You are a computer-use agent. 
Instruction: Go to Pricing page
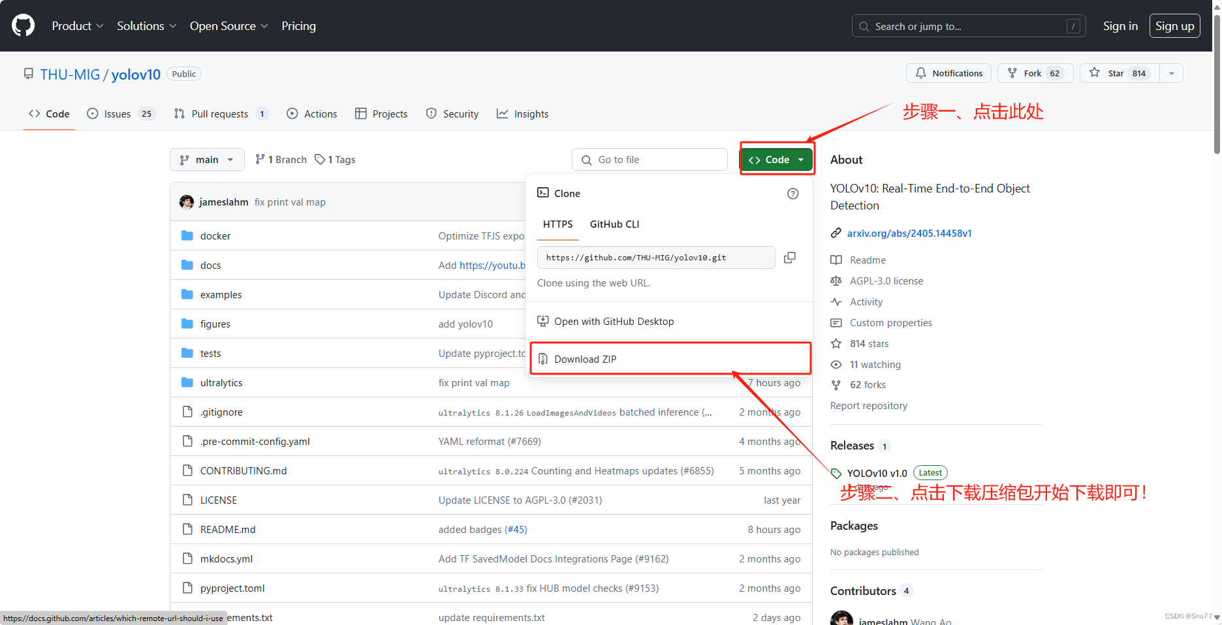pos(298,26)
